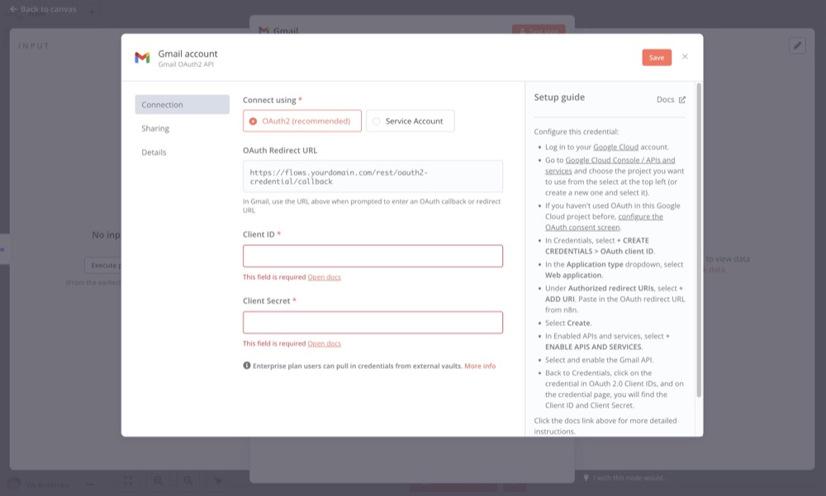Click More info about external vaults
The image size is (826, 496).
480,366
